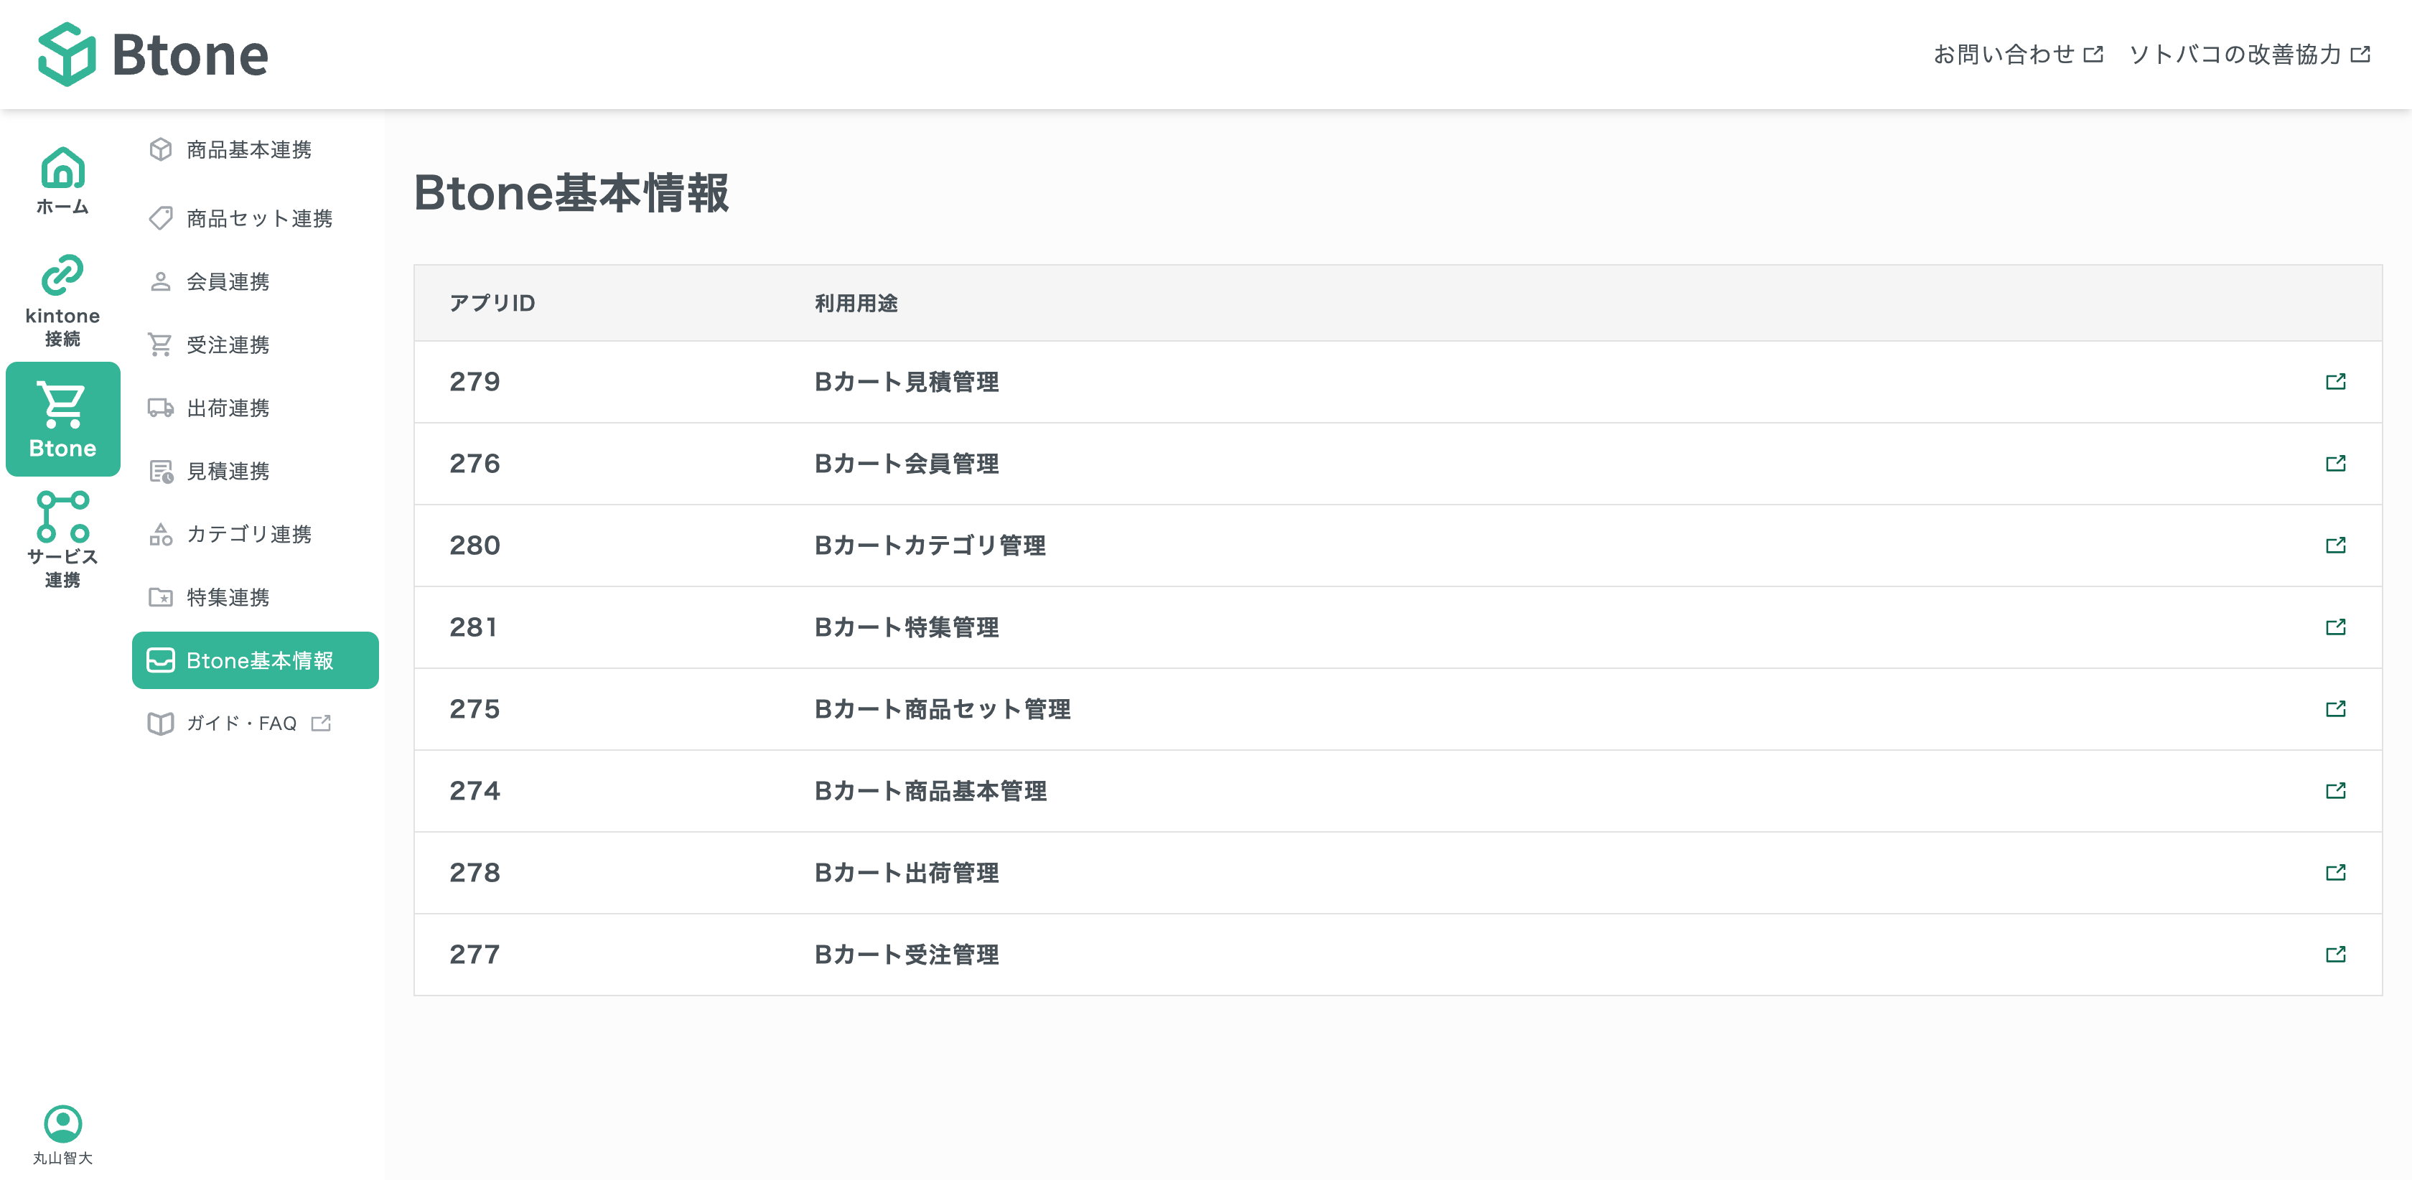
Task: Open the ガイド・FAQ page
Action: (x=240, y=723)
